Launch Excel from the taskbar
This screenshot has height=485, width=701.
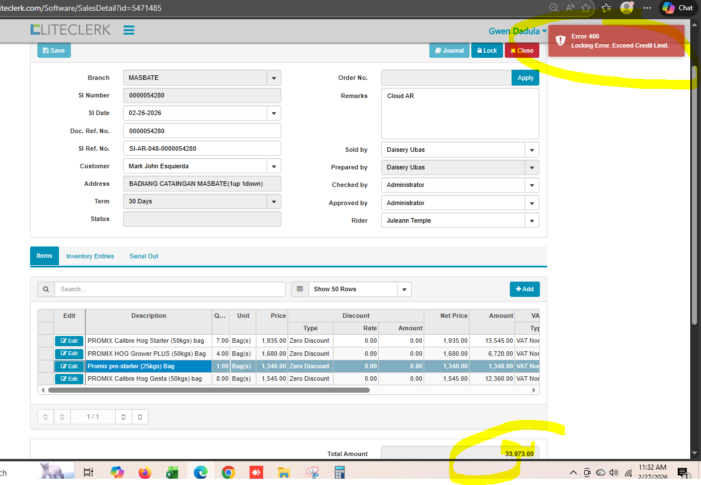click(172, 473)
